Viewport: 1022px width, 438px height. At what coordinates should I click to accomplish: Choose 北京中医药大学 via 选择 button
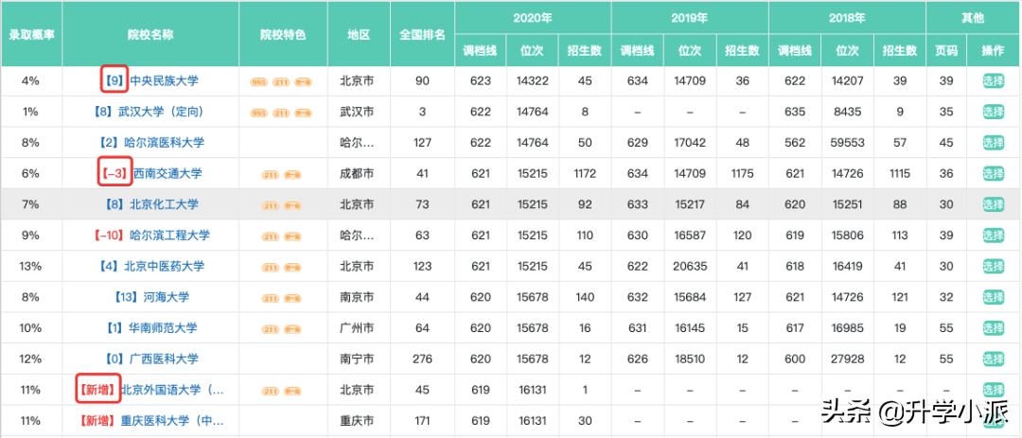coord(994,266)
